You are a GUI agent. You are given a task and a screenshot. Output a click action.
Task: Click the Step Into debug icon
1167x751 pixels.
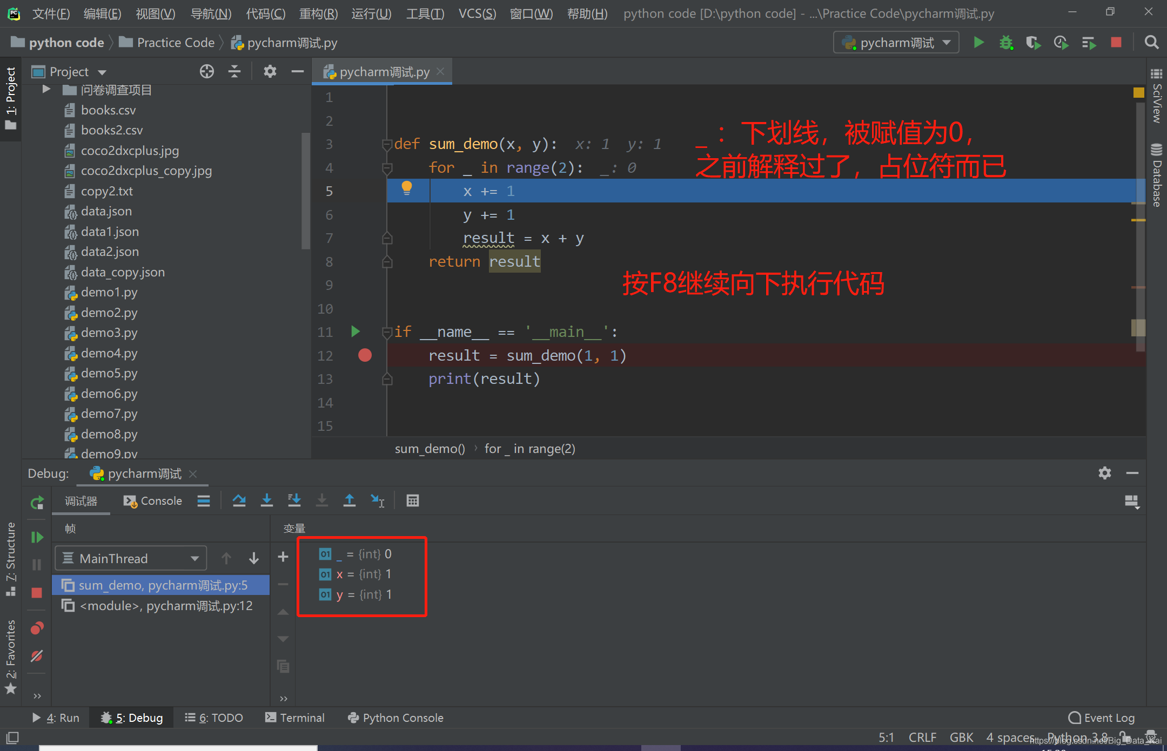click(x=266, y=500)
